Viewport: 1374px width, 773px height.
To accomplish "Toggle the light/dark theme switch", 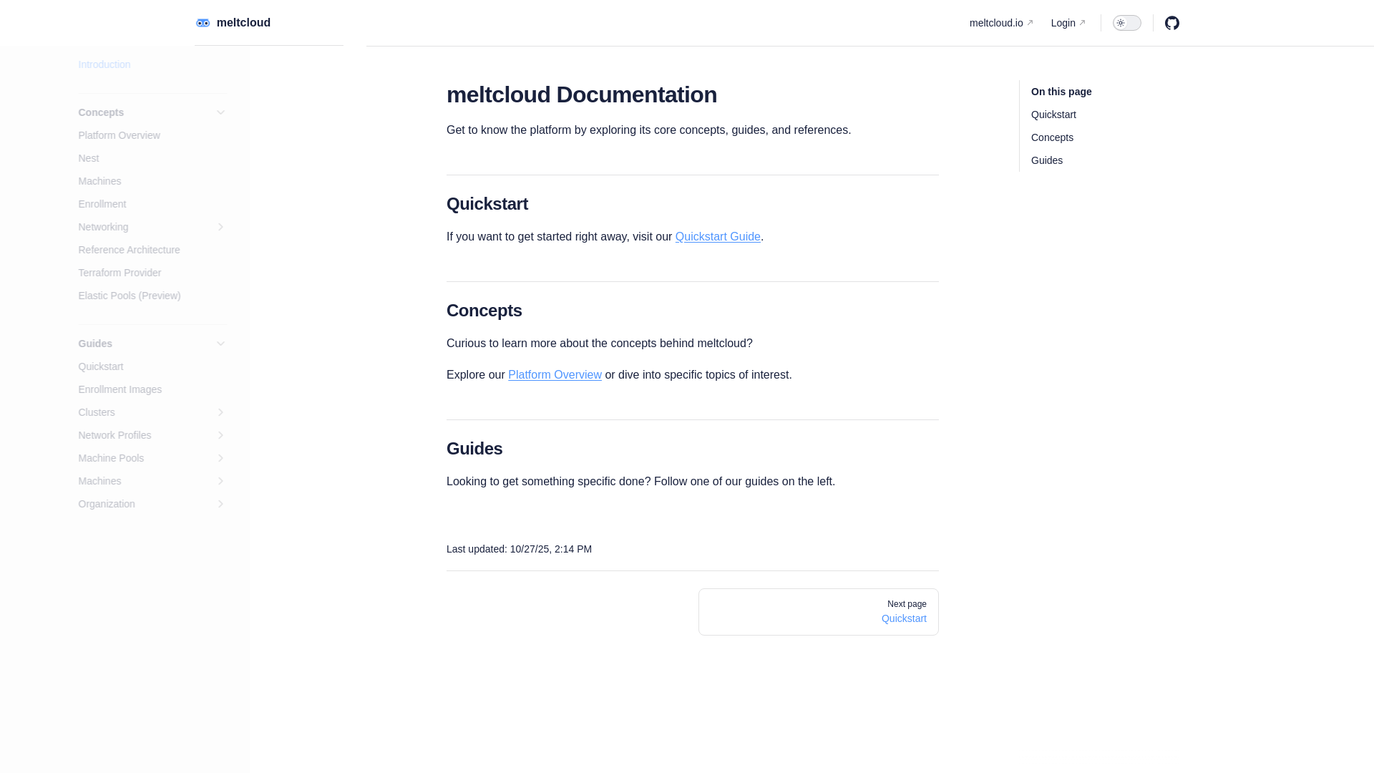I will [x=1126, y=23].
